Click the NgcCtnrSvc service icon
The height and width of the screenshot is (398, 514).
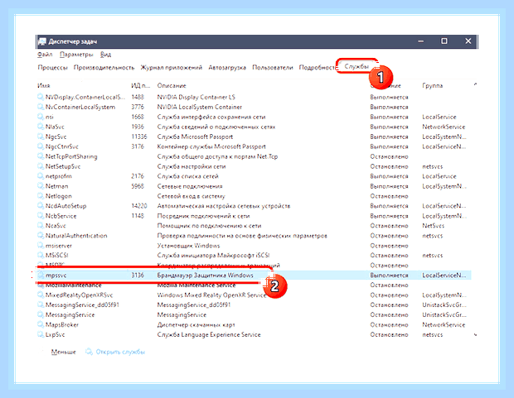[x=41, y=146]
